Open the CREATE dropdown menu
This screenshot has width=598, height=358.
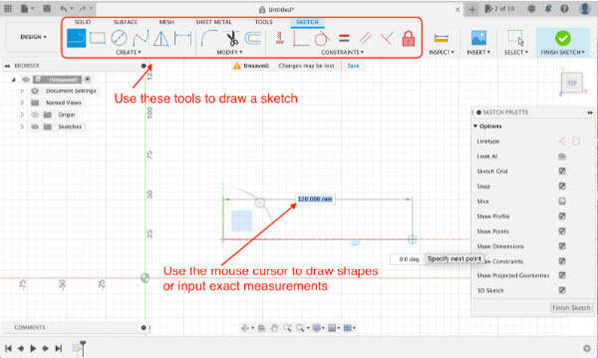click(x=128, y=52)
